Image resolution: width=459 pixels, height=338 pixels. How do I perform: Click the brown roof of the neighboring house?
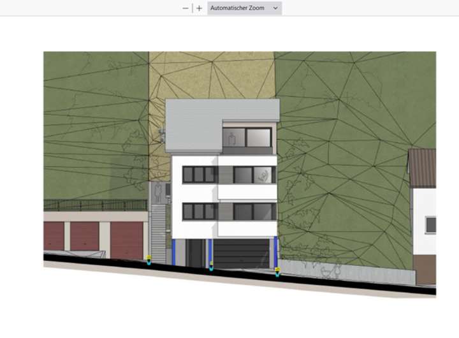pos(422,168)
